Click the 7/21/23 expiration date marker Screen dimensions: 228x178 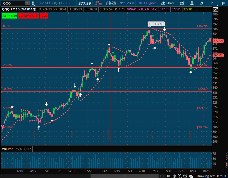(x=152, y=134)
